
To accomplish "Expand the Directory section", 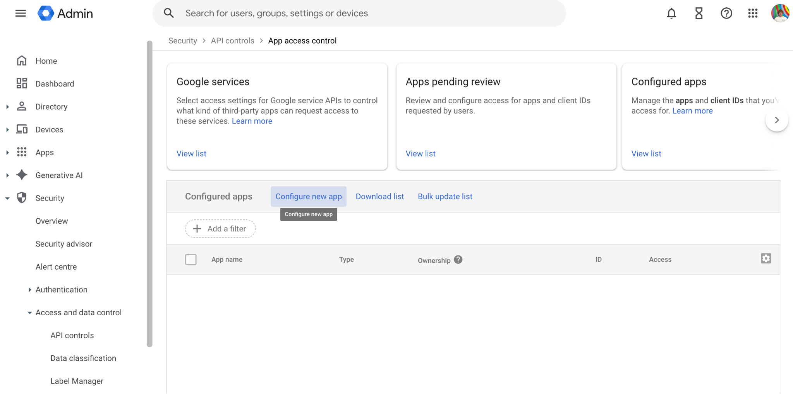I will 7,107.
